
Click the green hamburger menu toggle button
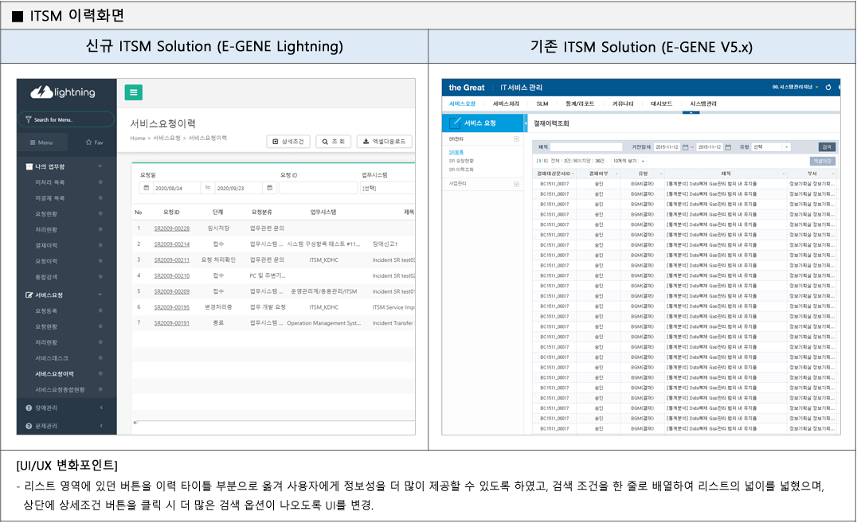(x=133, y=92)
